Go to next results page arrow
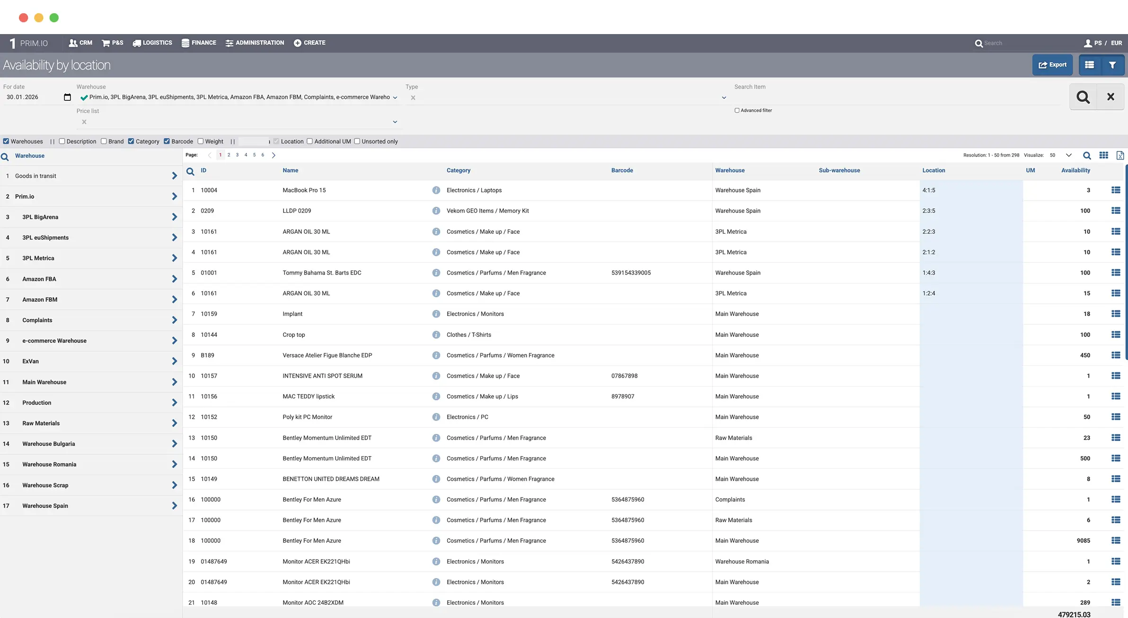Image resolution: width=1128 pixels, height=618 pixels. (x=273, y=155)
